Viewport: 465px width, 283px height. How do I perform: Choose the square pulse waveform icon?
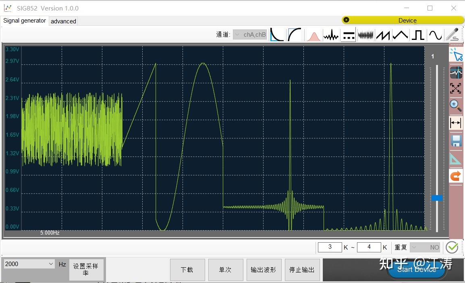coord(418,35)
